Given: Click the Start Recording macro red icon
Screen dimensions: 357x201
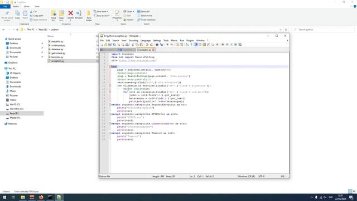Looking at the screenshot, I should tap(223, 45).
